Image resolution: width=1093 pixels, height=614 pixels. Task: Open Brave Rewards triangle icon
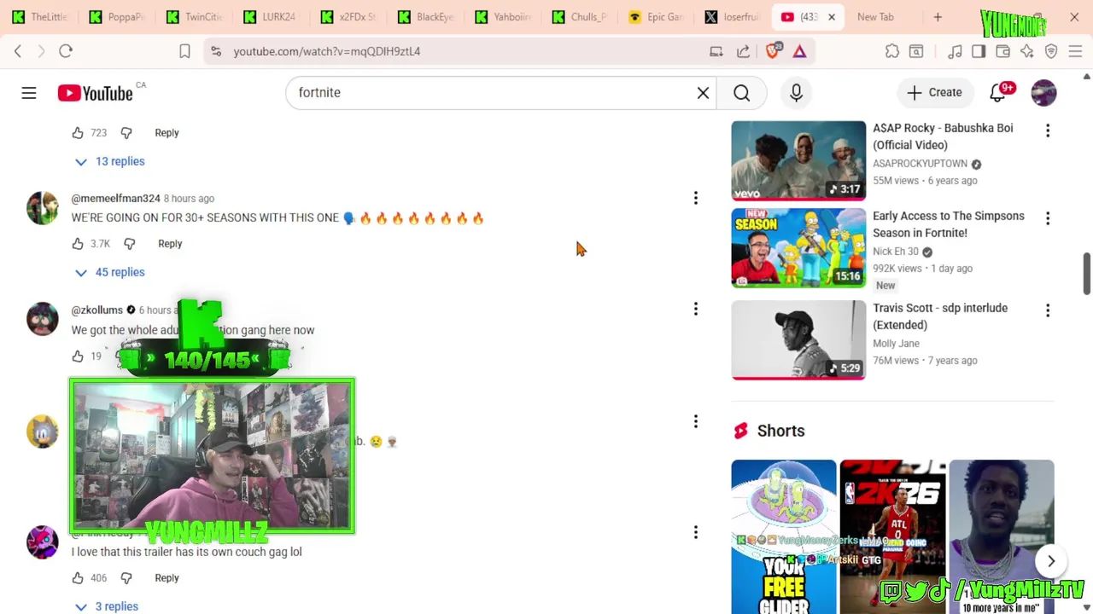(799, 51)
